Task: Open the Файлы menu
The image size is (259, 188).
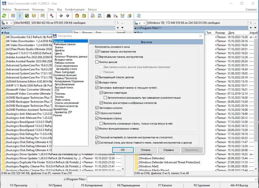Action: pos(6,9)
